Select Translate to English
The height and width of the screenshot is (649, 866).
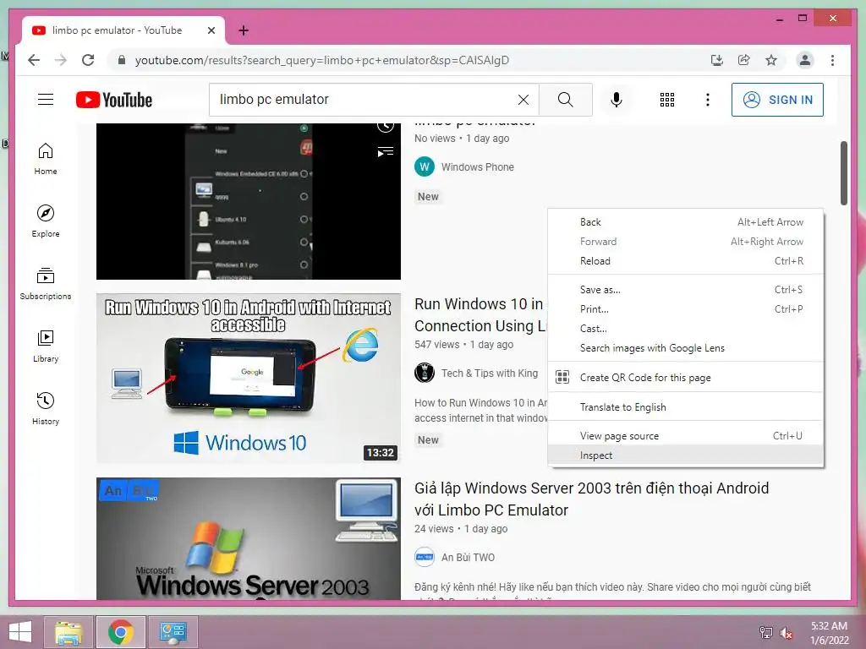coord(685,407)
